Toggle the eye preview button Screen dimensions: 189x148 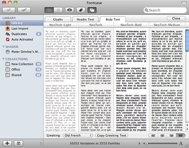69,10
